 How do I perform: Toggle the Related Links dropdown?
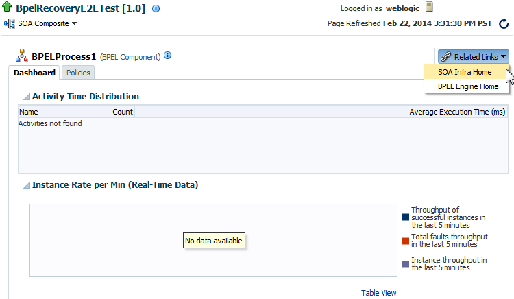(x=474, y=57)
